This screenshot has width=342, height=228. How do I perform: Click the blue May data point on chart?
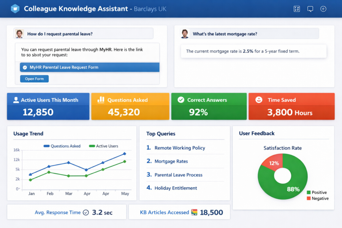click(x=125, y=154)
